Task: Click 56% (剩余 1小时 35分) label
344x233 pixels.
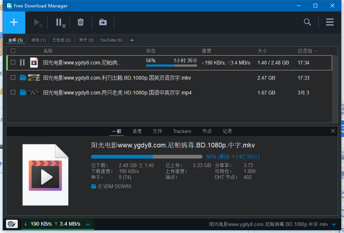Action: pos(233,157)
